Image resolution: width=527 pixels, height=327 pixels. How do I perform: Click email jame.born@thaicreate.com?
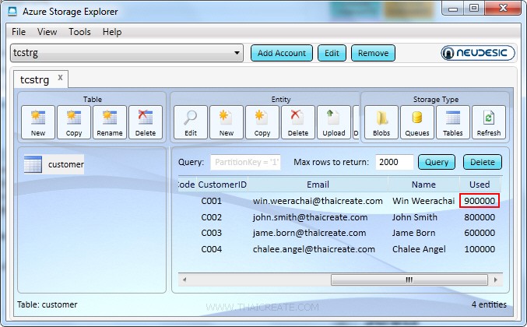point(309,233)
